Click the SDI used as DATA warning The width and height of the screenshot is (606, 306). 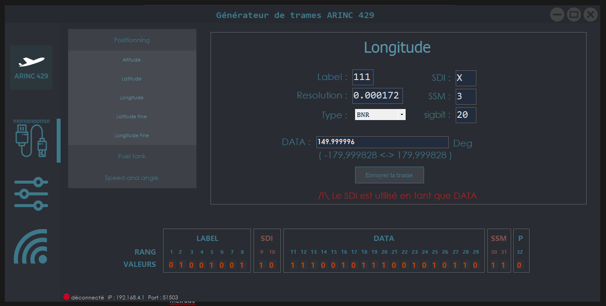point(398,196)
